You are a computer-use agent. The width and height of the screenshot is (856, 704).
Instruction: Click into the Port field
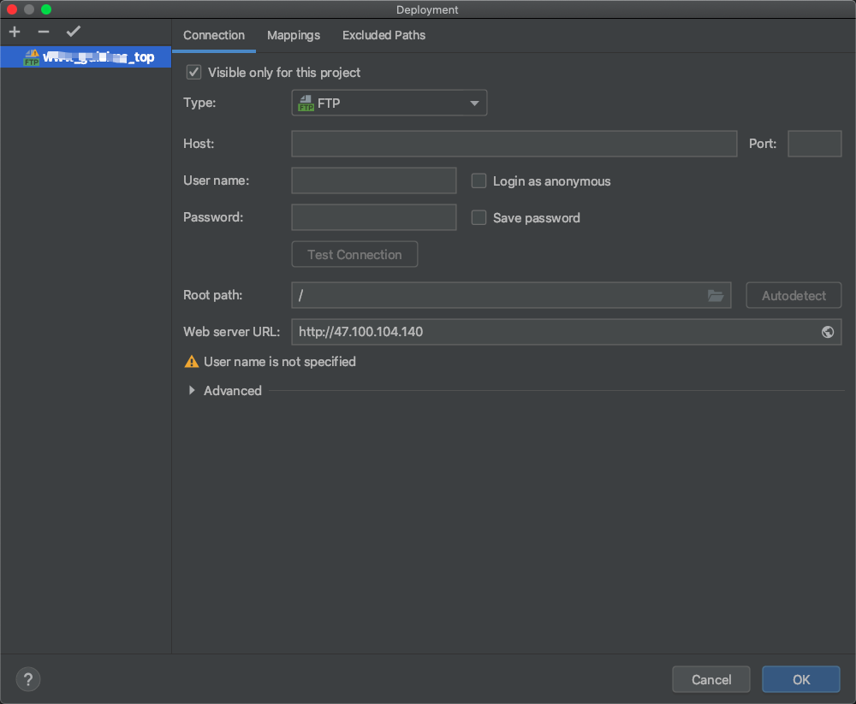814,144
